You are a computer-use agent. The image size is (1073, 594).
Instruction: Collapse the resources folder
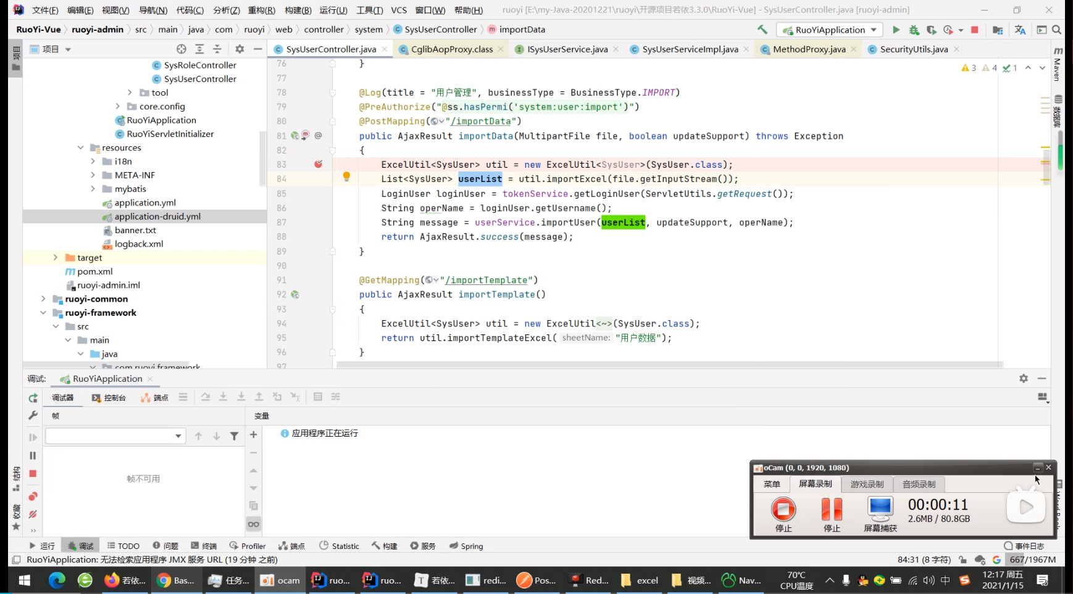(80, 147)
